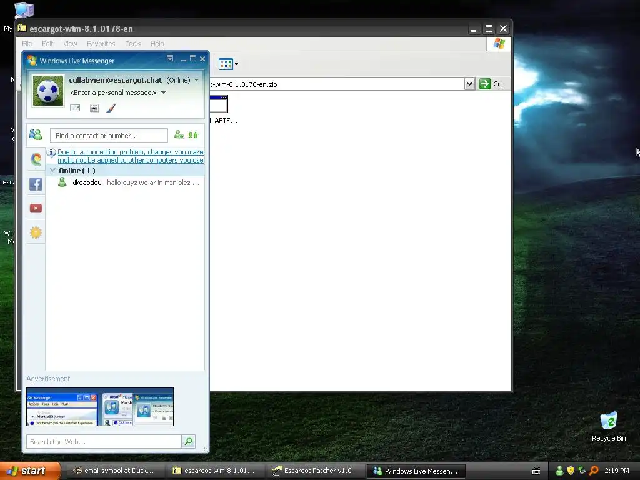The height and width of the screenshot is (480, 640).
Task: Open the Explorer address bar dropdown
Action: [x=469, y=84]
